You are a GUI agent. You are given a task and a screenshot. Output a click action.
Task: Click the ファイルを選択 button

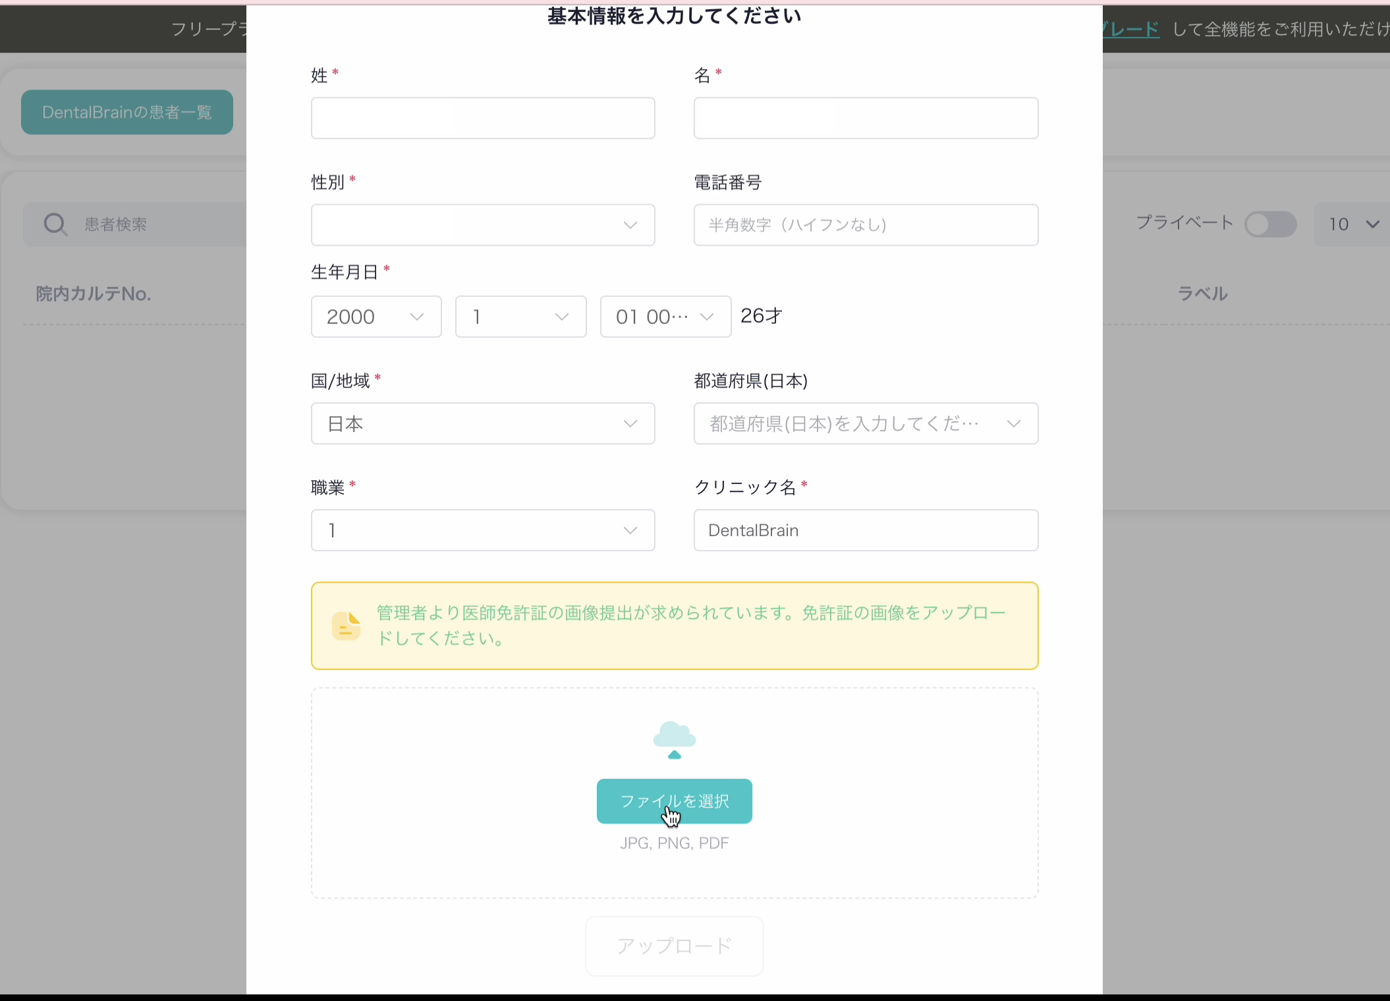click(674, 801)
